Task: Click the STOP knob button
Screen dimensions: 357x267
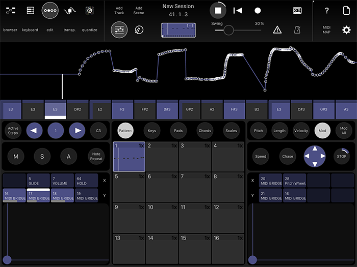Action: [x=342, y=157]
